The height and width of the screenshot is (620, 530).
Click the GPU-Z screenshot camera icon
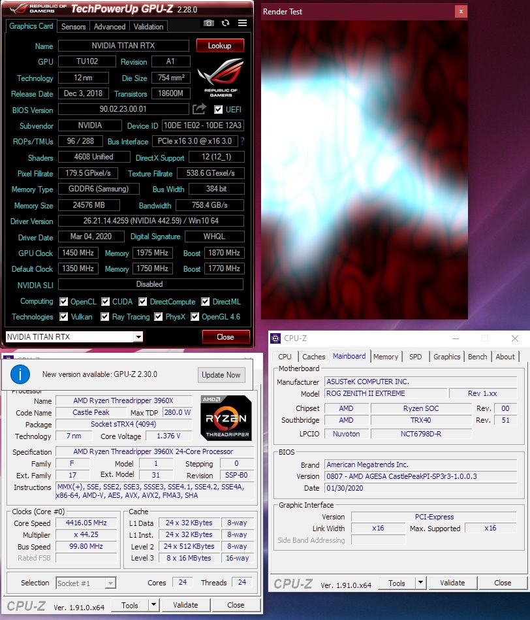pyautogui.click(x=208, y=23)
